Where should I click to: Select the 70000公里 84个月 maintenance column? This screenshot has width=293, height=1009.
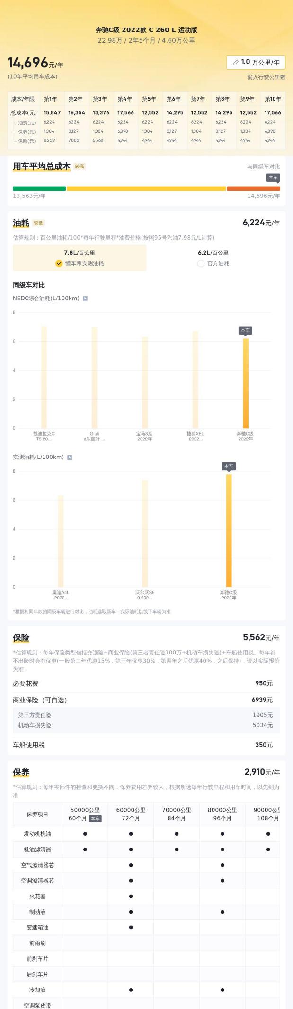pyautogui.click(x=177, y=814)
